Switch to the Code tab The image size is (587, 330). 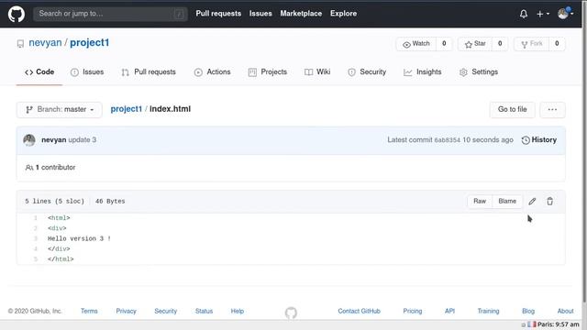coord(39,71)
